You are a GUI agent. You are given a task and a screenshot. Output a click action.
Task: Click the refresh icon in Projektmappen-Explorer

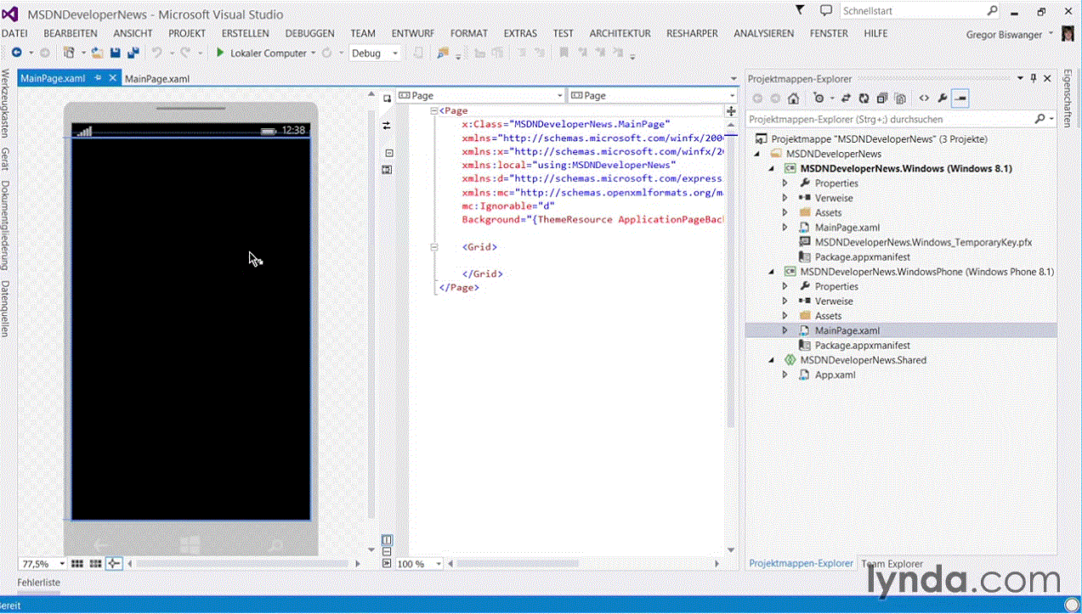(x=864, y=99)
